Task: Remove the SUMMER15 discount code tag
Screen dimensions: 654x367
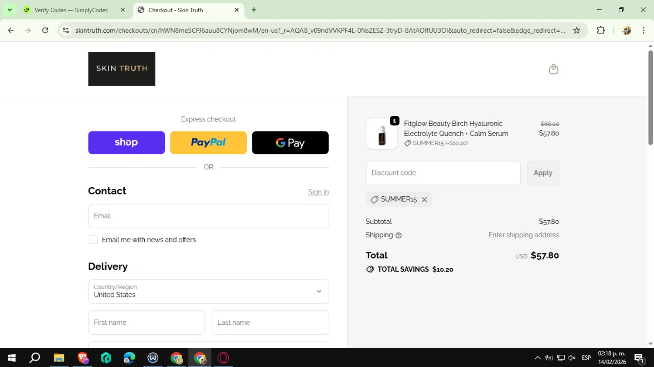Action: point(424,199)
